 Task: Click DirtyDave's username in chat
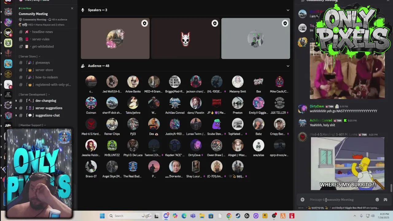(317, 107)
